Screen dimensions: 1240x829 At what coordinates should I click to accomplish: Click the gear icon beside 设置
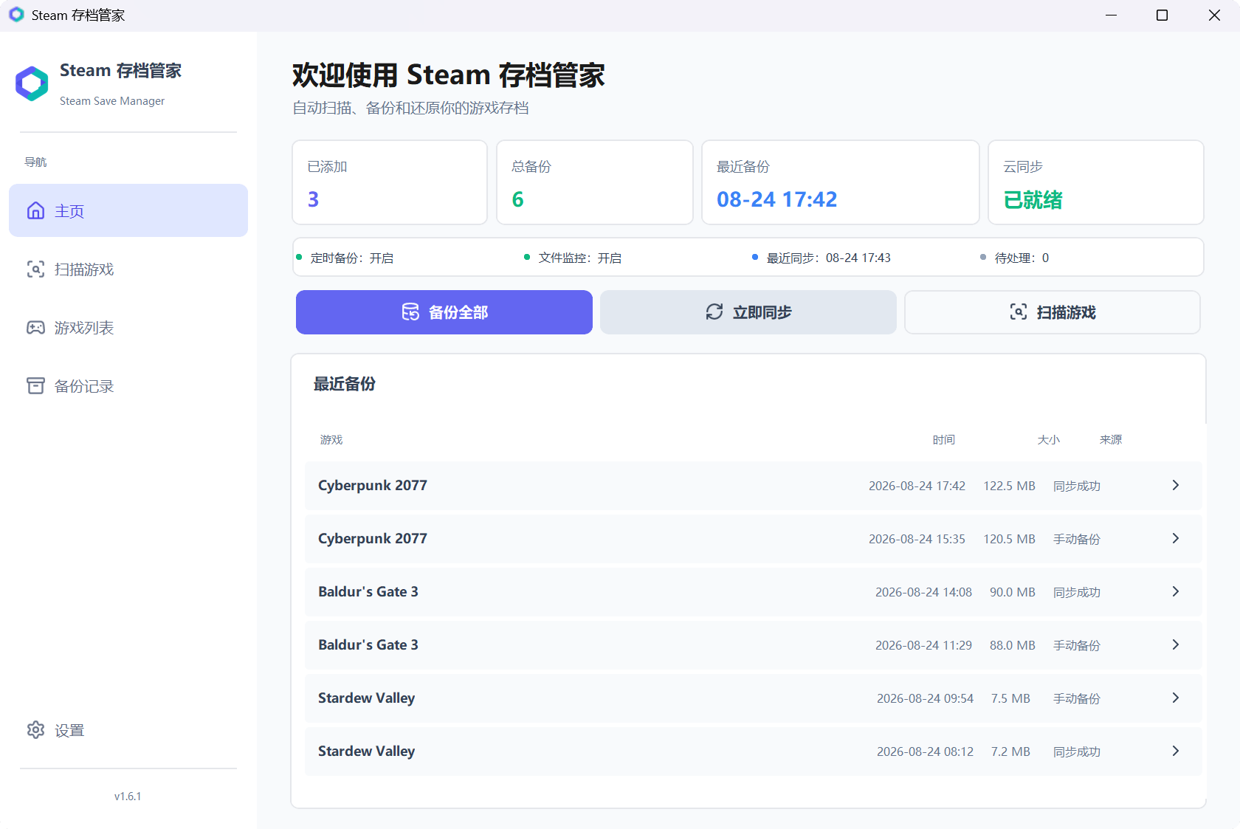point(35,729)
